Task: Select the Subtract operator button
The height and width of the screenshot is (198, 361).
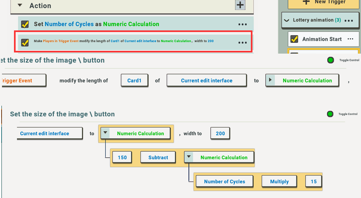Action: pyautogui.click(x=158, y=158)
